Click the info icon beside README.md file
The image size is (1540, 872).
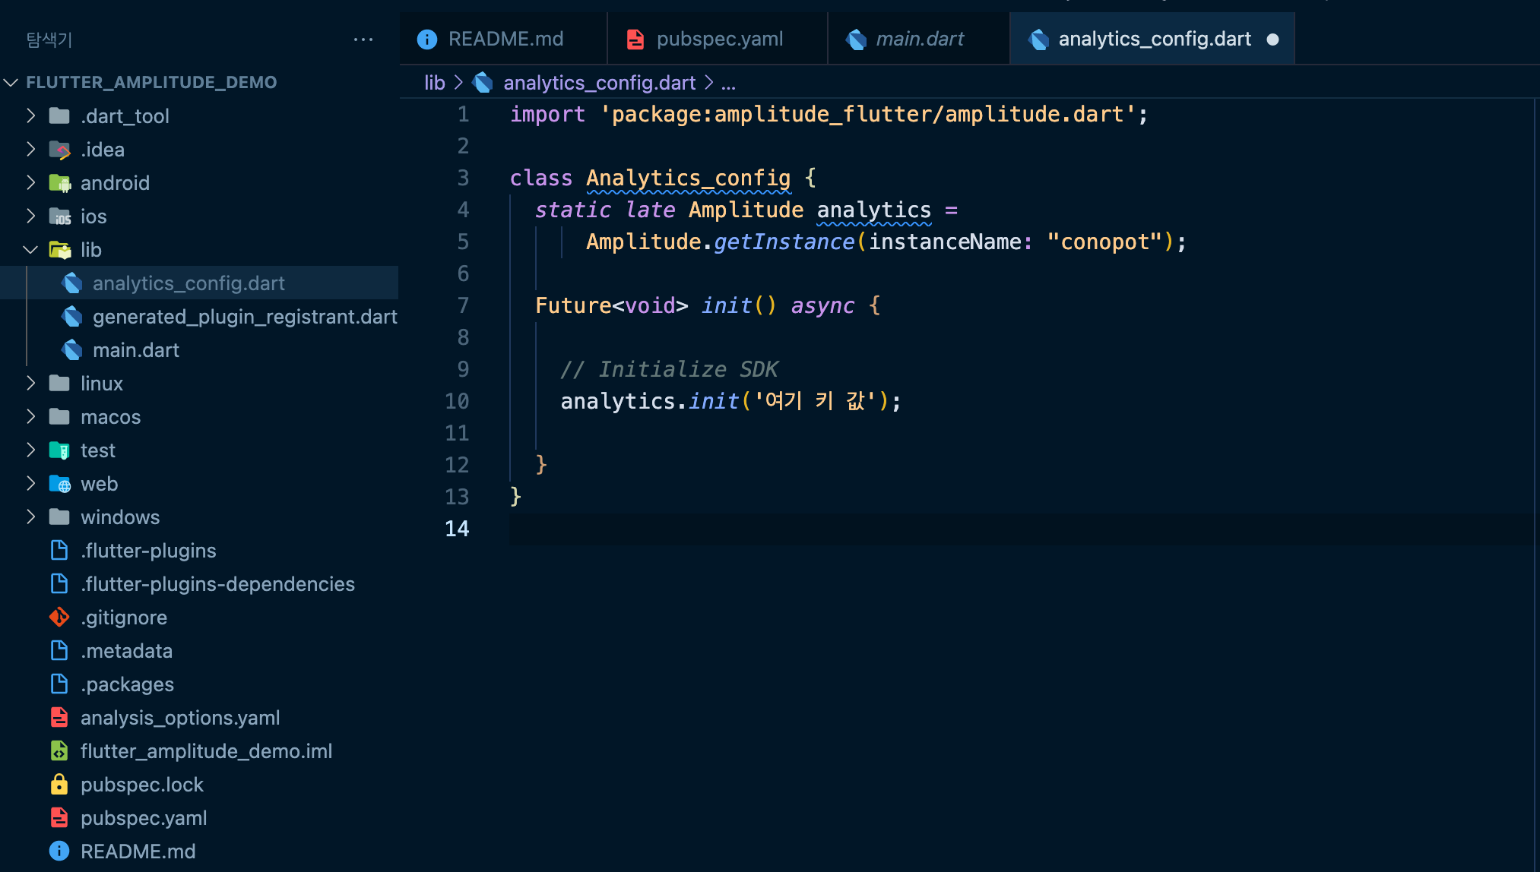(59, 851)
